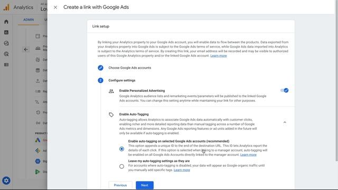This screenshot has width=338, height=190.
Task: Click Enable Personalized Advertising heading
Action: pos(142,91)
